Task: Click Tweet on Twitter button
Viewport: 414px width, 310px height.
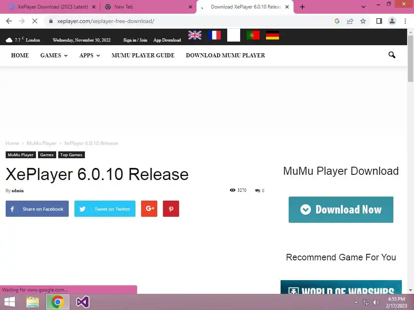Action: 105,209
